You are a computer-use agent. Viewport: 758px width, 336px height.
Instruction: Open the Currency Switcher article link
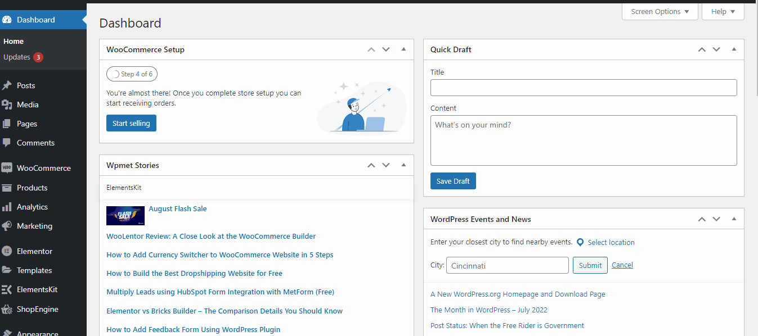pos(220,255)
